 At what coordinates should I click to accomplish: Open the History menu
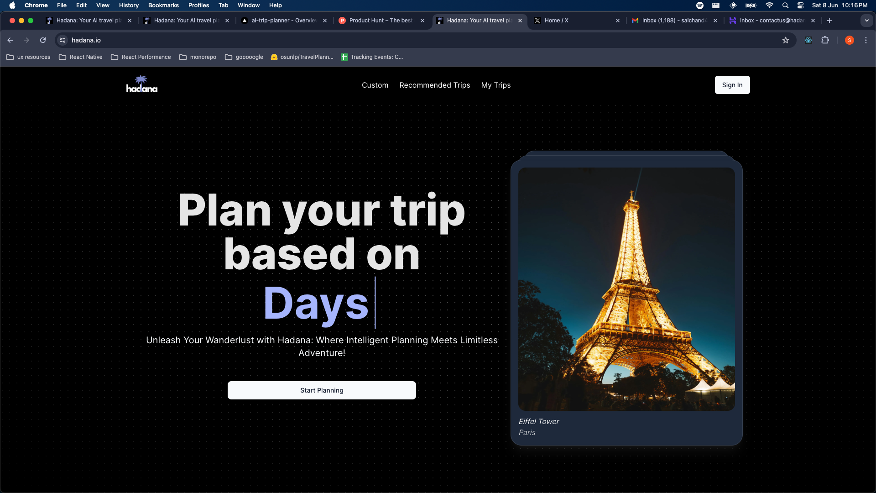point(129,5)
